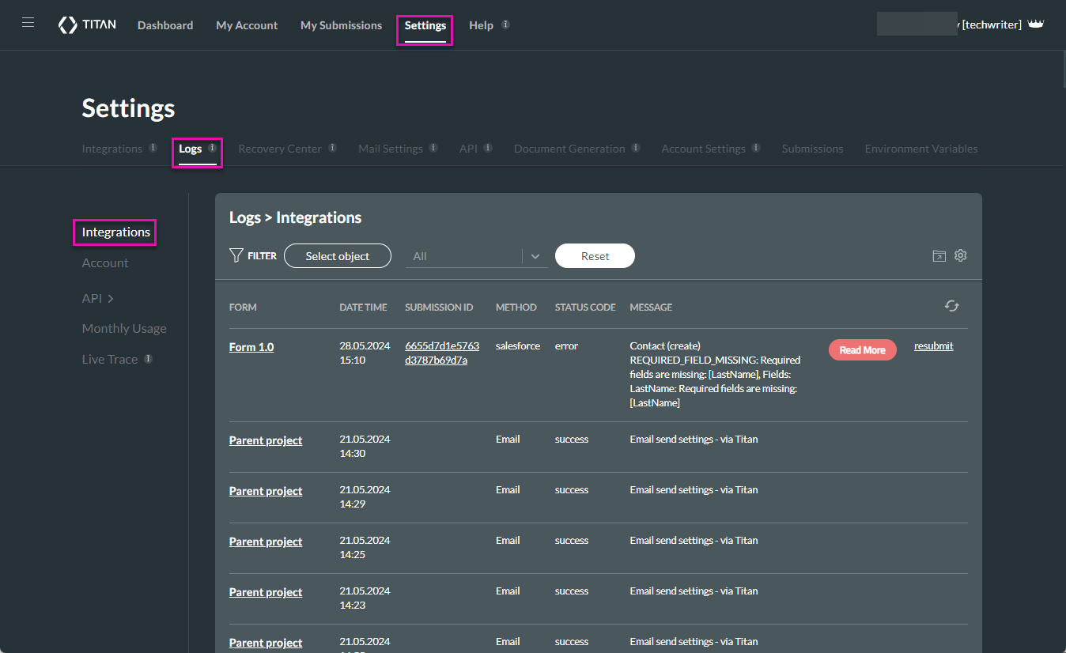Refresh the integrations log list

(951, 305)
